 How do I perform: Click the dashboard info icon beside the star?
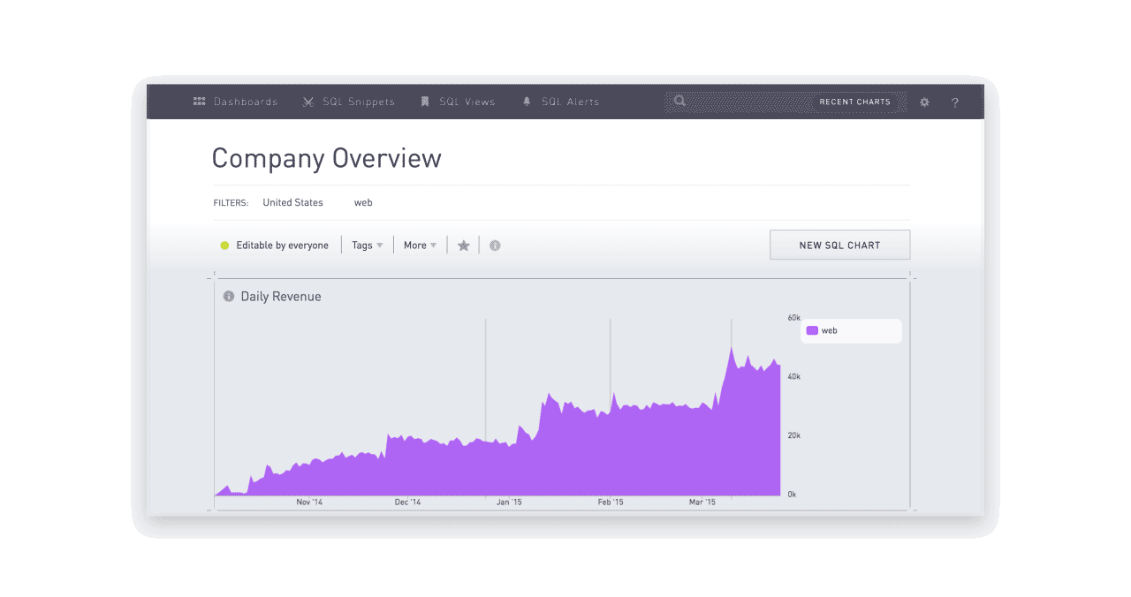[x=495, y=246]
